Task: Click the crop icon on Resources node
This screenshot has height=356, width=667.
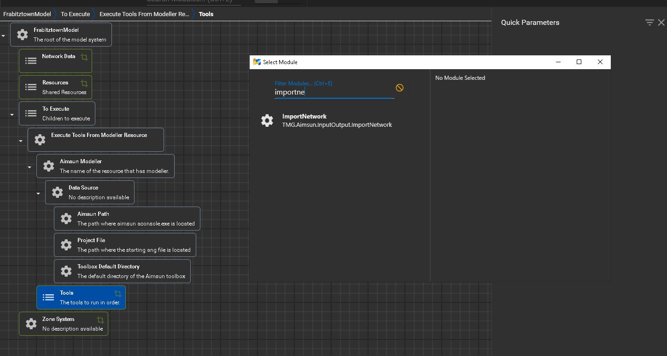Action: [84, 83]
